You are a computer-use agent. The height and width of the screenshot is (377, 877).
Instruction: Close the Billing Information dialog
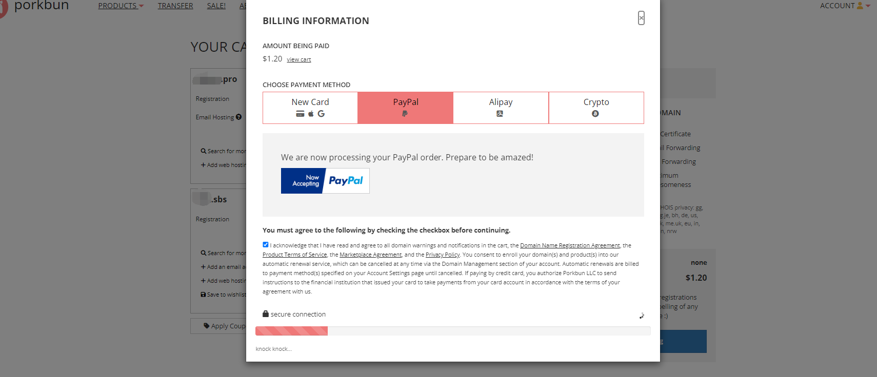[641, 18]
